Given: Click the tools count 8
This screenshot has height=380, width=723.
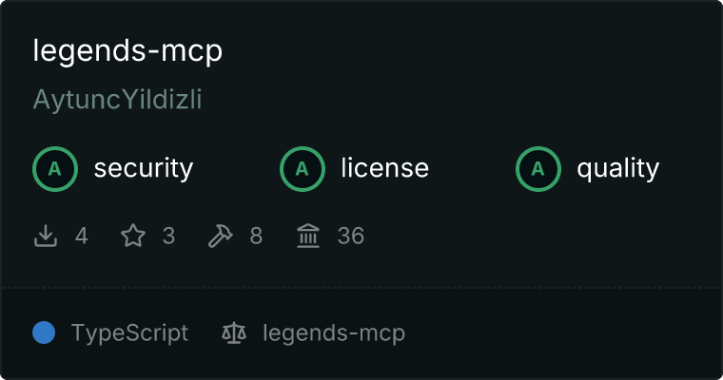Looking at the screenshot, I should point(256,236).
